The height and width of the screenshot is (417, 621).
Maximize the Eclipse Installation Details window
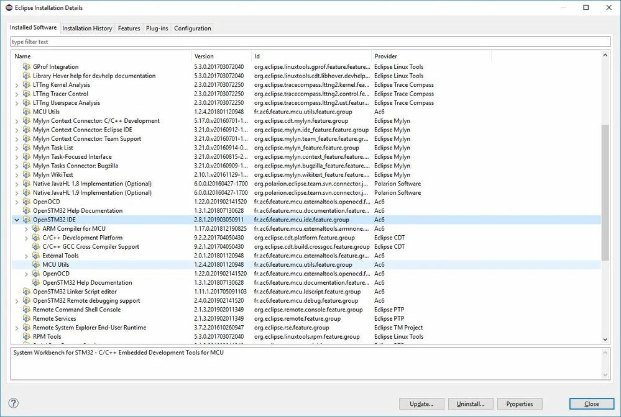pos(586,7)
